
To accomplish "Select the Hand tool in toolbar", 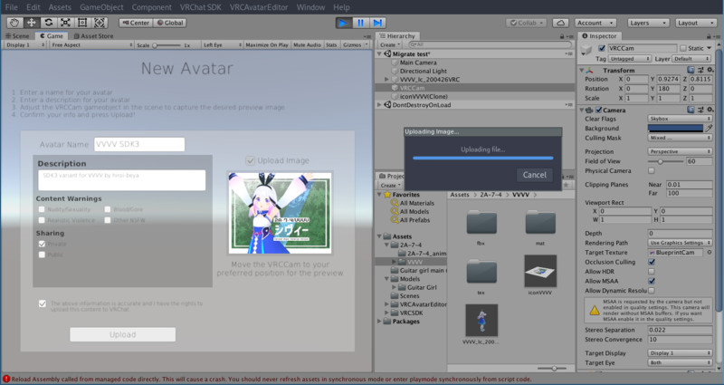I will pos(14,23).
